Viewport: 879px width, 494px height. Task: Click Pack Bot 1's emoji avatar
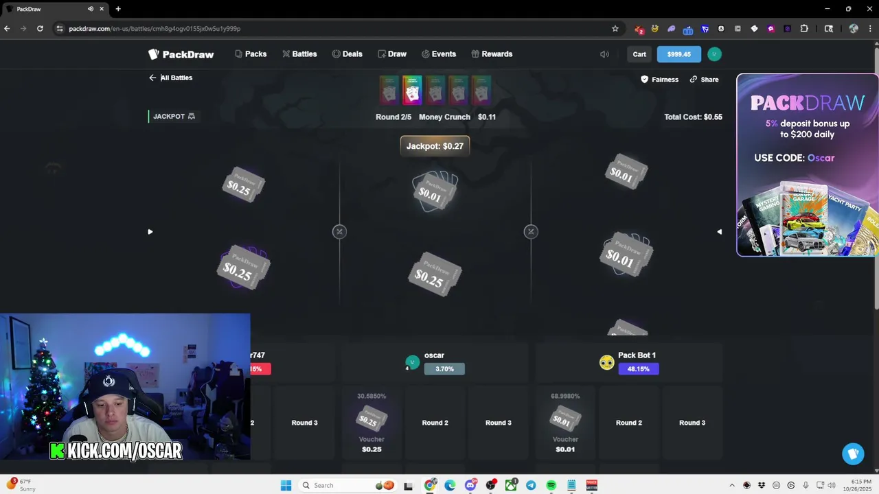606,362
